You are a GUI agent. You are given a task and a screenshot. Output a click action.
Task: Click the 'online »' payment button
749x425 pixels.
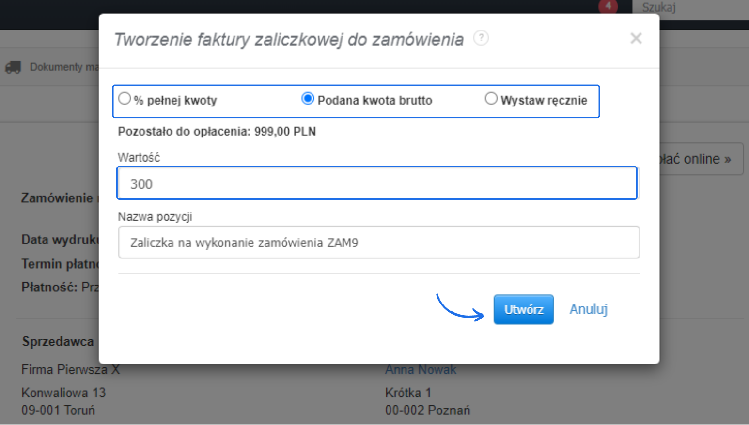(701, 159)
